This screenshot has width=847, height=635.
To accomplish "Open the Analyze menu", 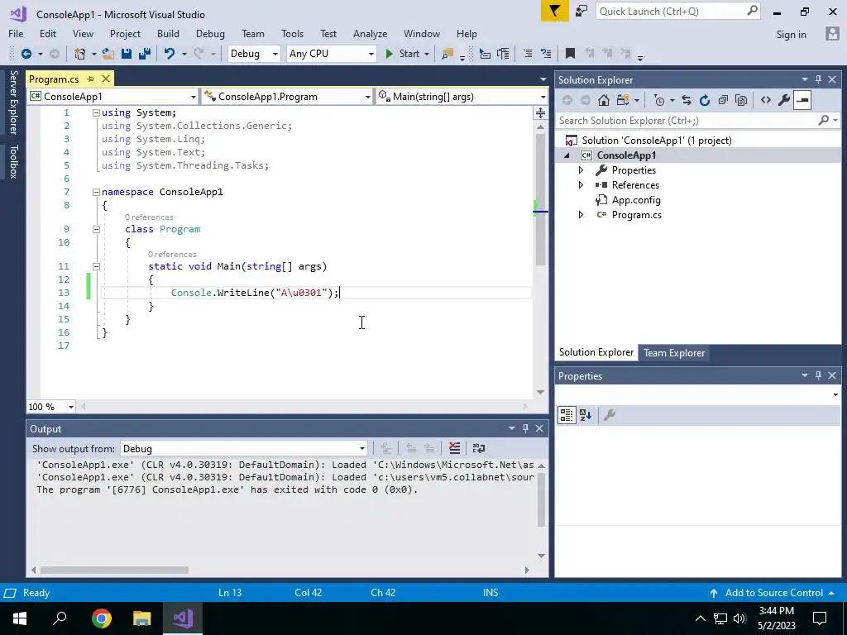I will pos(370,33).
